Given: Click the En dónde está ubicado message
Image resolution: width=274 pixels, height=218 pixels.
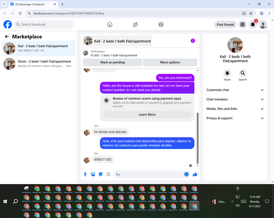Looking at the screenshot, I should click(x=110, y=132).
